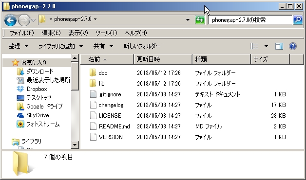Click the LICENSE file name

[x=110, y=116]
